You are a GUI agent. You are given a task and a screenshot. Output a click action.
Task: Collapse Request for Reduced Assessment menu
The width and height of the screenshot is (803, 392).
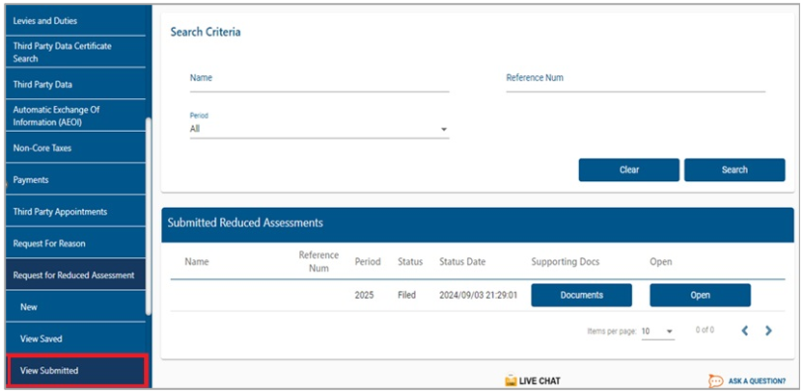76,274
